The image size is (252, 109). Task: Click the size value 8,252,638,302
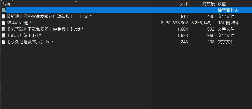coord(174,23)
